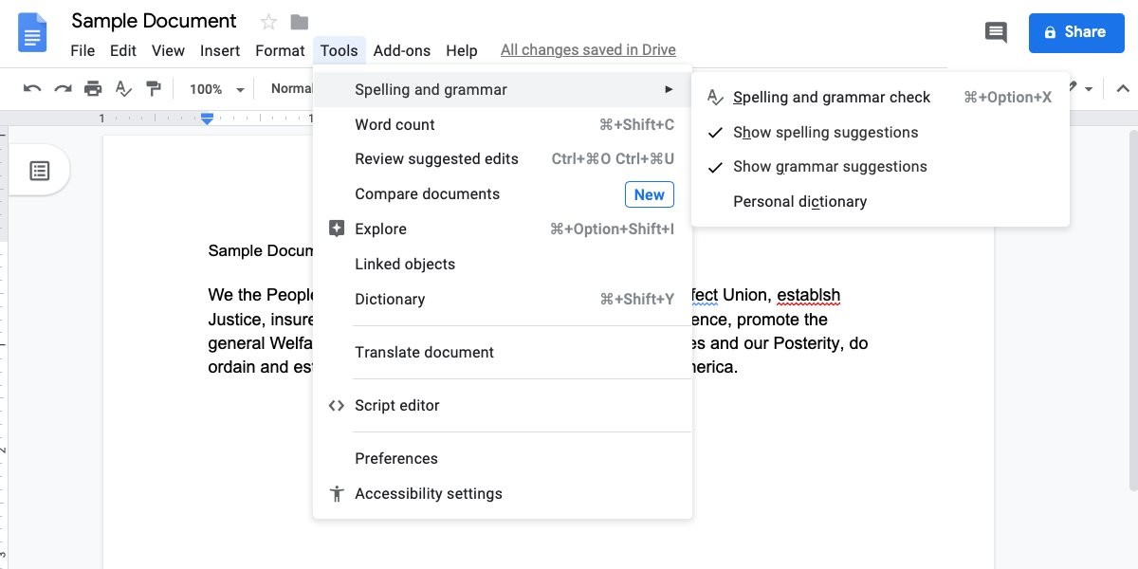1138x569 pixels.
Task: Open the Add-ons menu
Action: point(401,50)
